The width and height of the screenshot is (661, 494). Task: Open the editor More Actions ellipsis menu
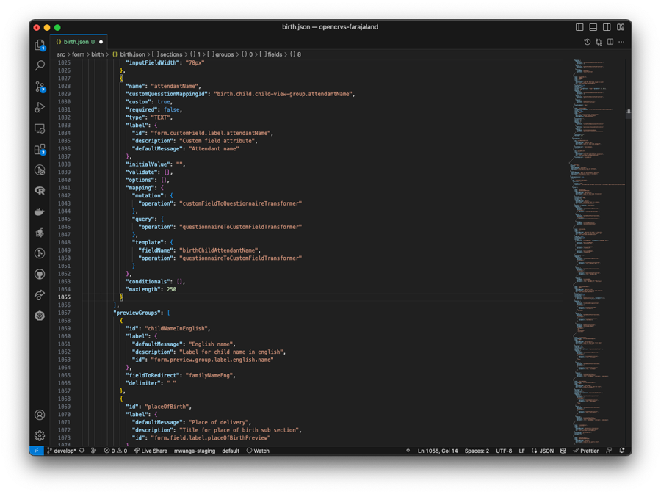(621, 42)
